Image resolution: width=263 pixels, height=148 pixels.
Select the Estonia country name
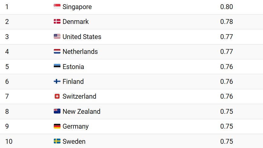tap(73, 67)
